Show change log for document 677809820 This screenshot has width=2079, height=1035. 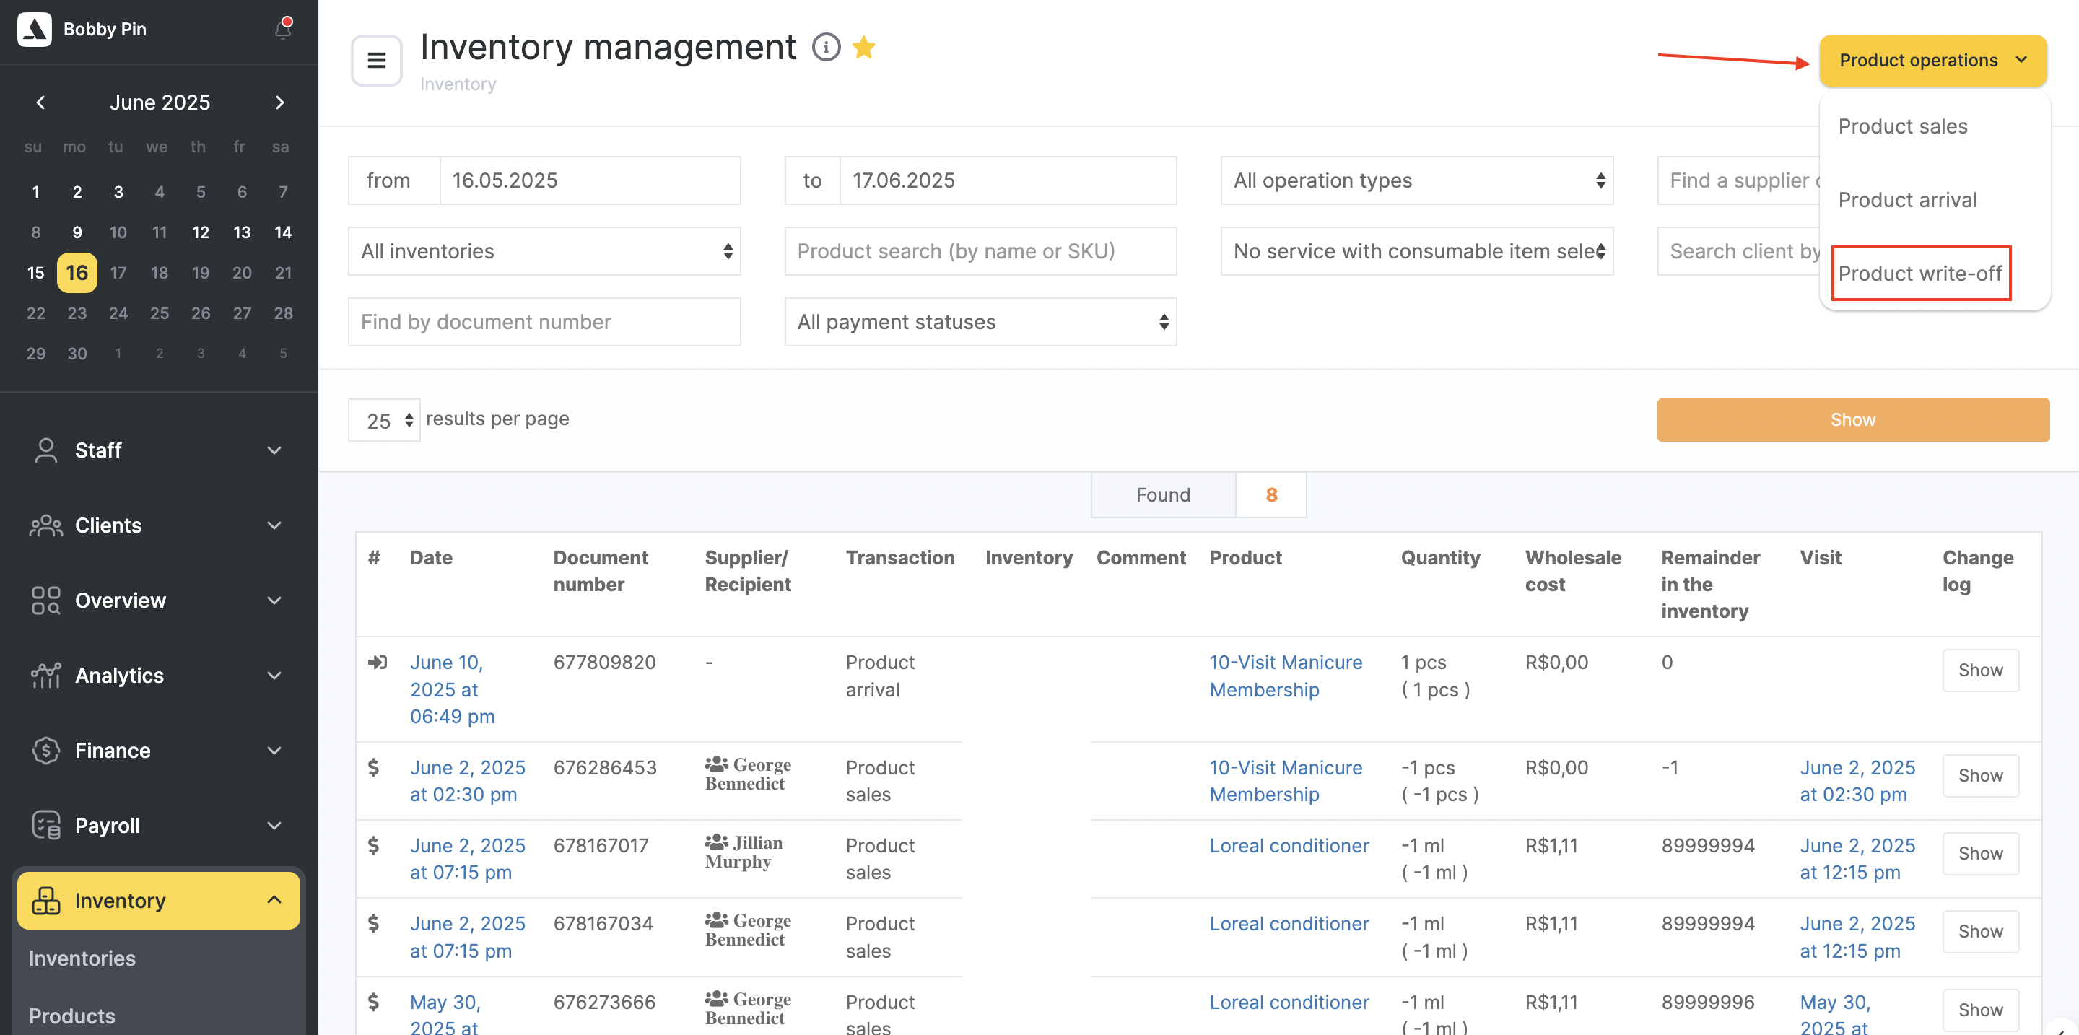pos(1979,670)
